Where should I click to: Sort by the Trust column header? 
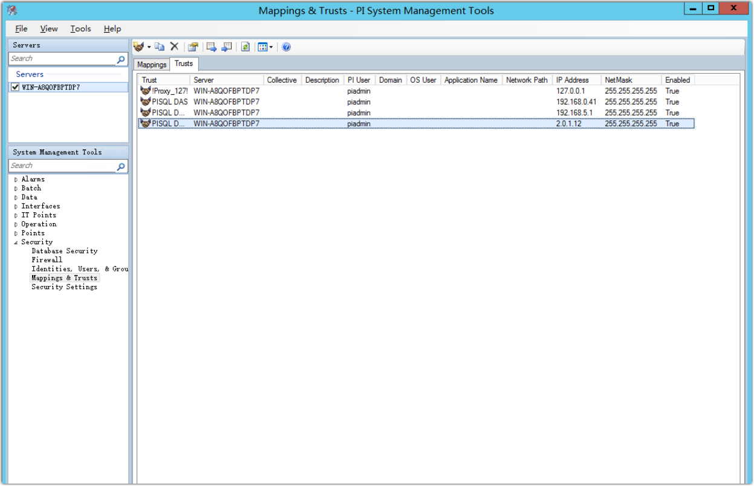pyautogui.click(x=164, y=80)
